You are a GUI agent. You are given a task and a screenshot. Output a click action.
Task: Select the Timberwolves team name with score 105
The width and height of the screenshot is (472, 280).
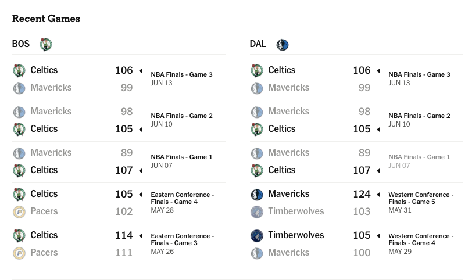[296, 235]
